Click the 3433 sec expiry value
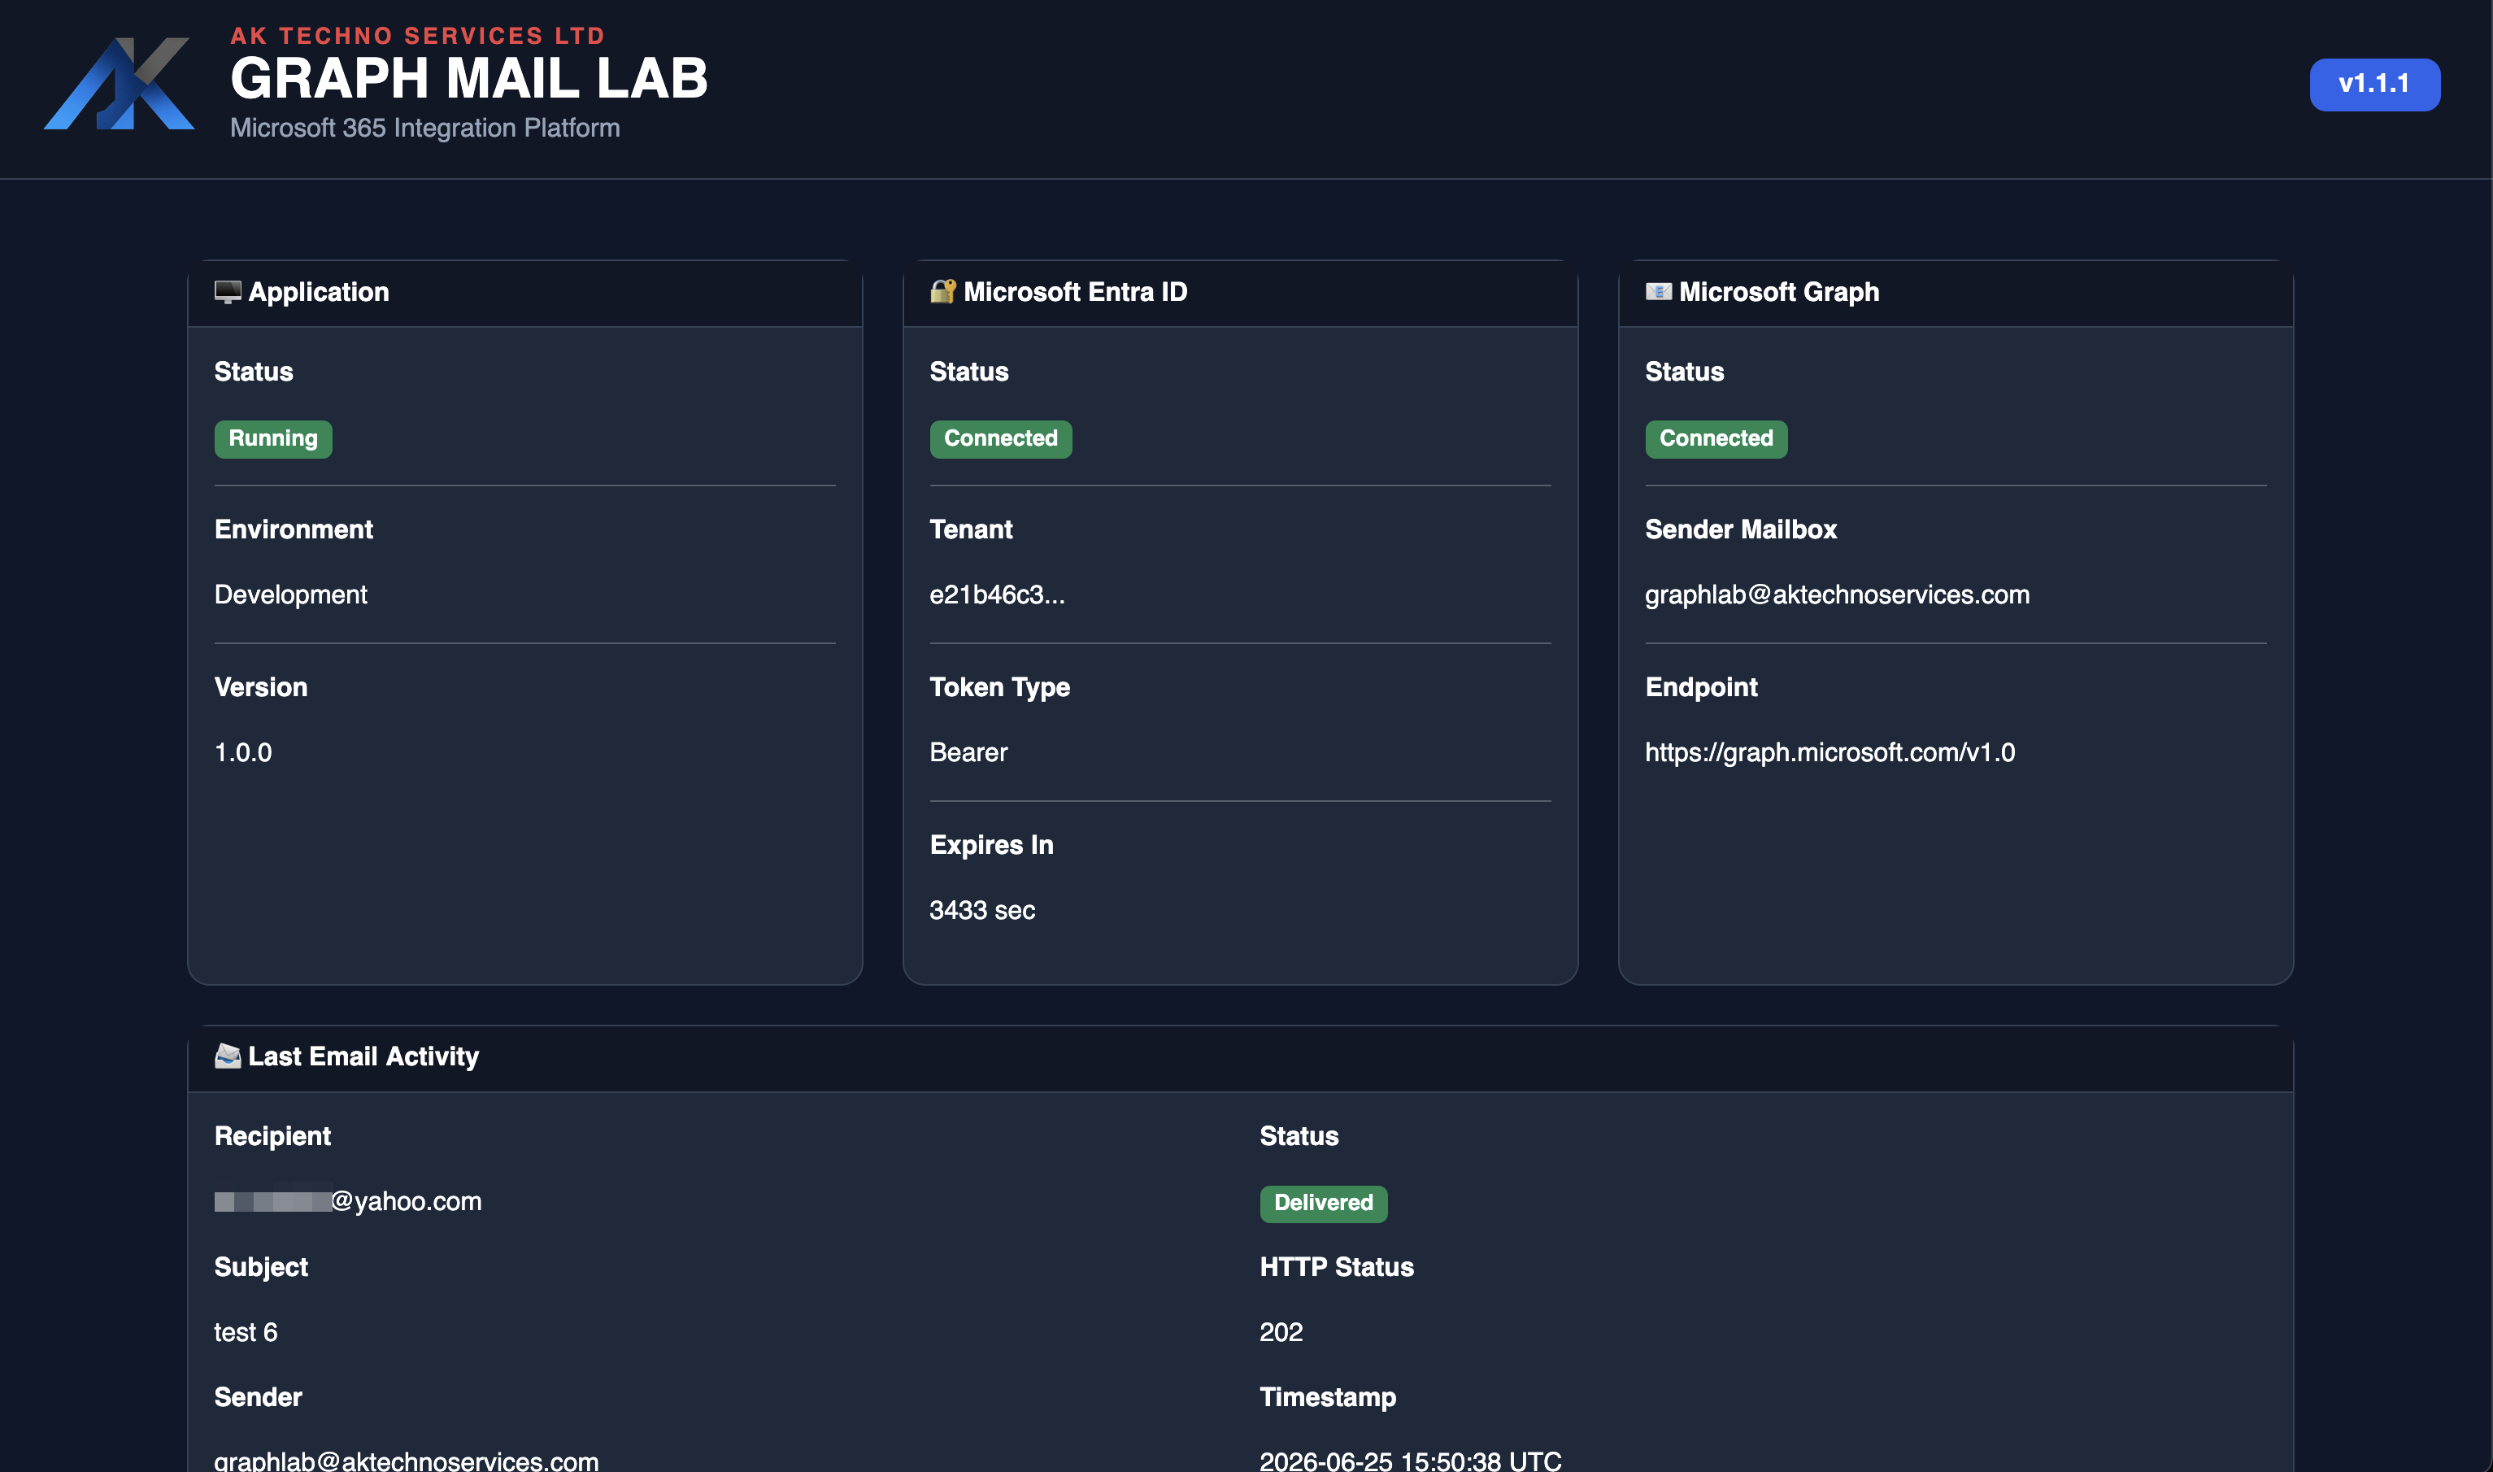This screenshot has width=2493, height=1472. pos(981,909)
